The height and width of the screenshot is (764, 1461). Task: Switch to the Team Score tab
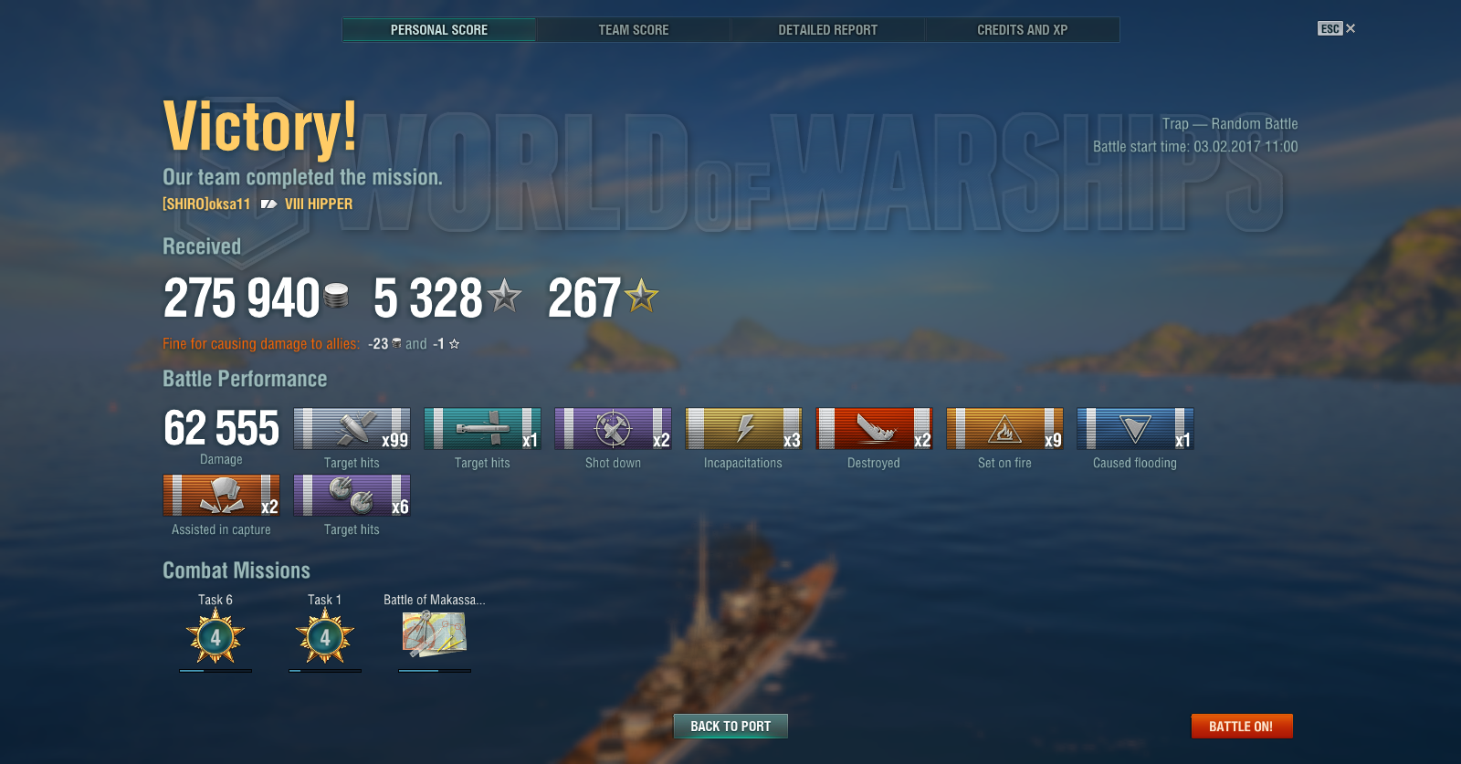click(x=634, y=30)
